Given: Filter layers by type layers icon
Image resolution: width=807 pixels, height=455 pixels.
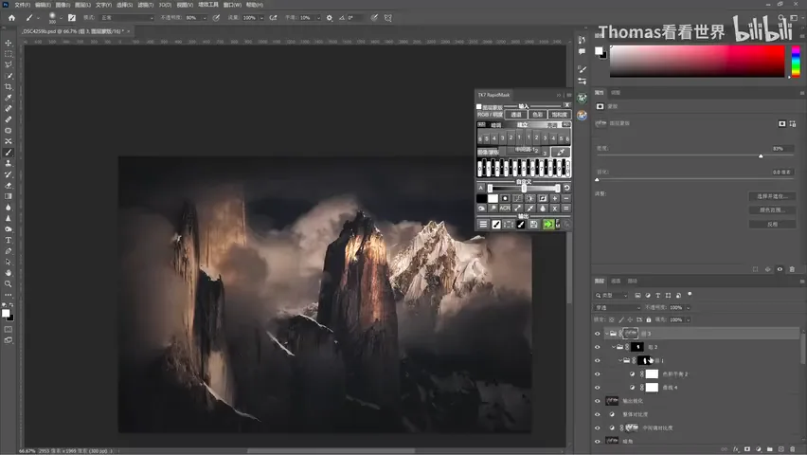Looking at the screenshot, I should (657, 295).
